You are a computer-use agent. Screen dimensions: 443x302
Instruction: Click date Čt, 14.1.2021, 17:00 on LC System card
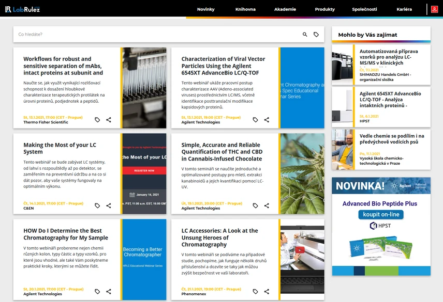pos(53,203)
